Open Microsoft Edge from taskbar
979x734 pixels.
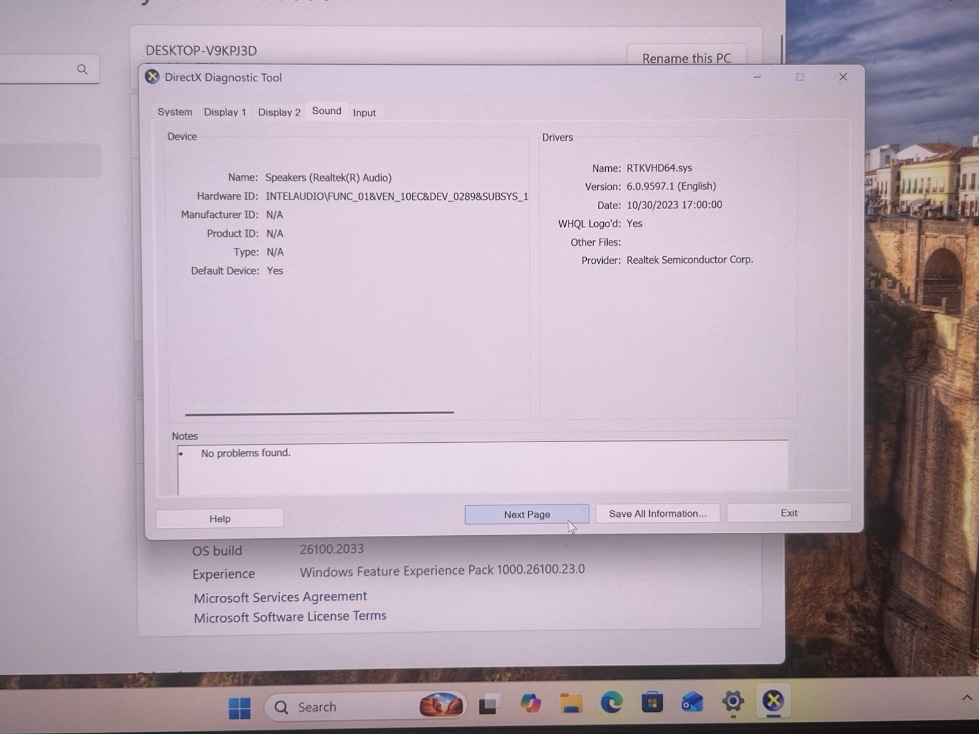coord(611,702)
